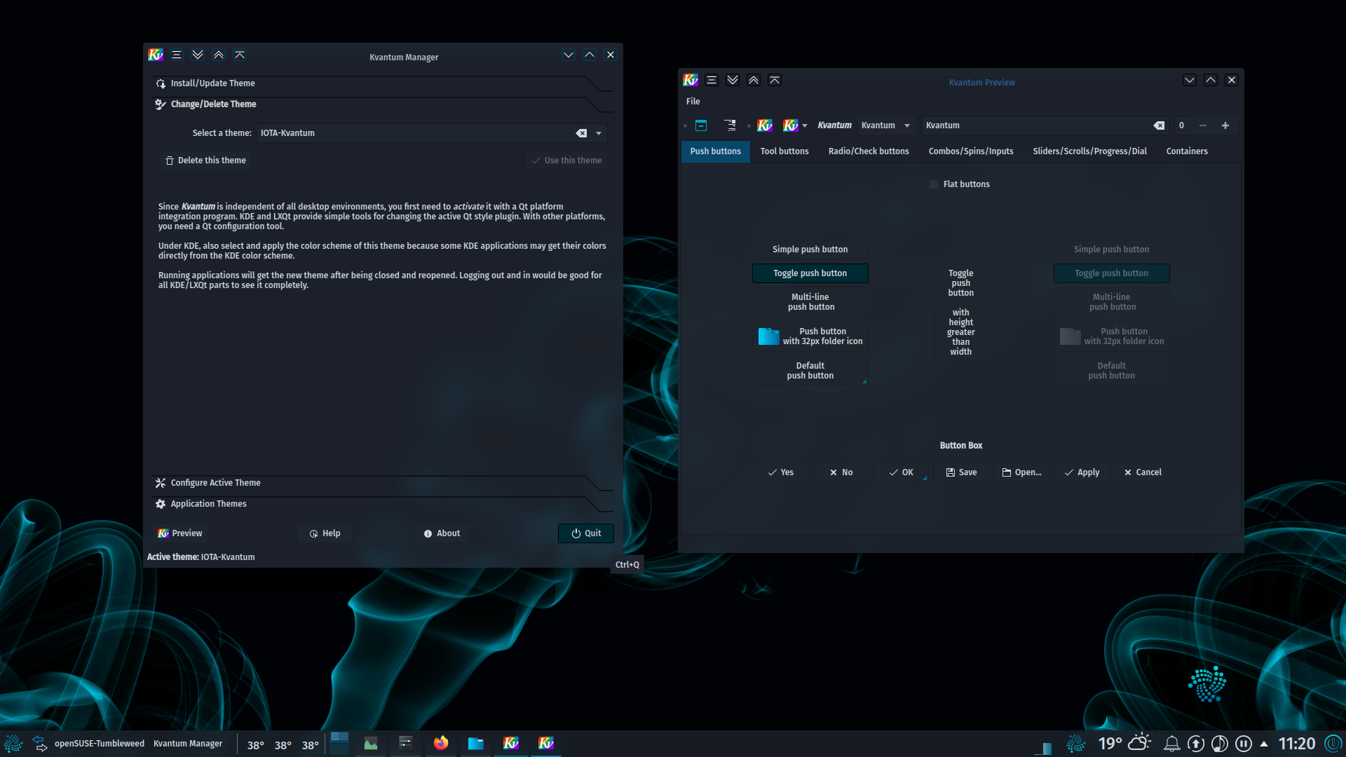Open the media player note tray icon

(x=1220, y=744)
